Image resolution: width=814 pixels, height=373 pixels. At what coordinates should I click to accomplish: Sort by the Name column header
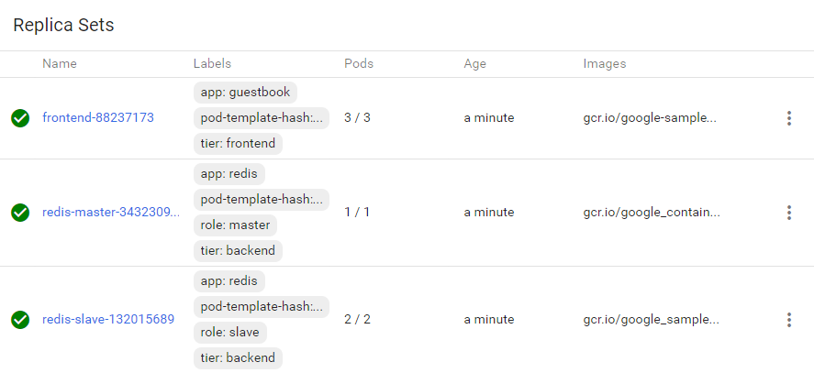point(60,64)
